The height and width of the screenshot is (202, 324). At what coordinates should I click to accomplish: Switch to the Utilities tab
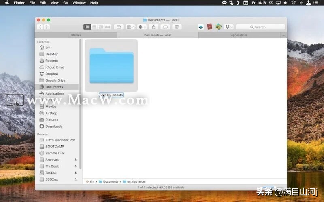click(x=76, y=35)
